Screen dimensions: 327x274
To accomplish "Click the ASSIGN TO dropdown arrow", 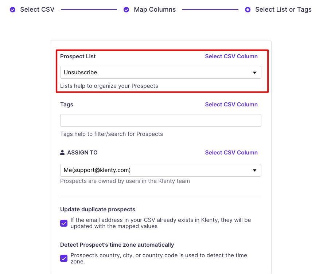I will pos(255,170).
